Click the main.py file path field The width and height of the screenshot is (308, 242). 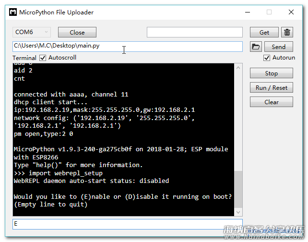[128, 47]
